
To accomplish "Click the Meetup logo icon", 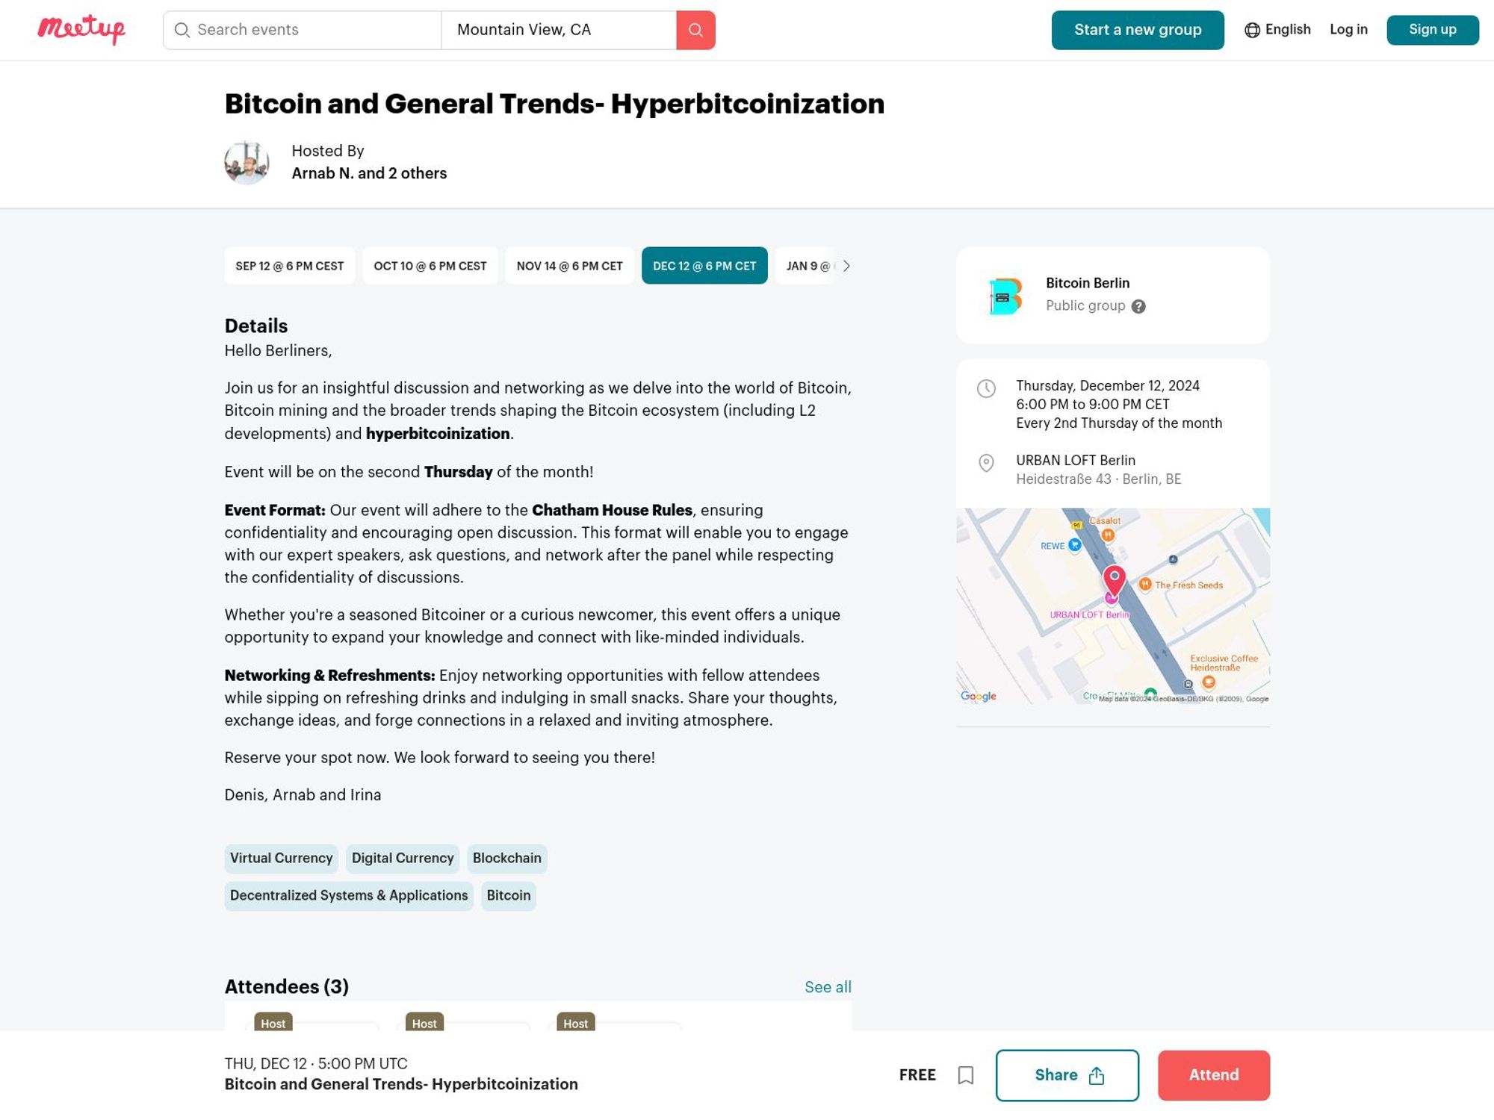I will click(x=81, y=29).
